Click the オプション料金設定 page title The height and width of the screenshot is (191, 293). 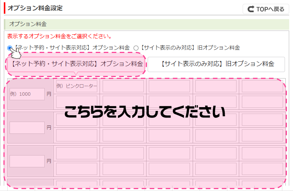click(x=35, y=8)
